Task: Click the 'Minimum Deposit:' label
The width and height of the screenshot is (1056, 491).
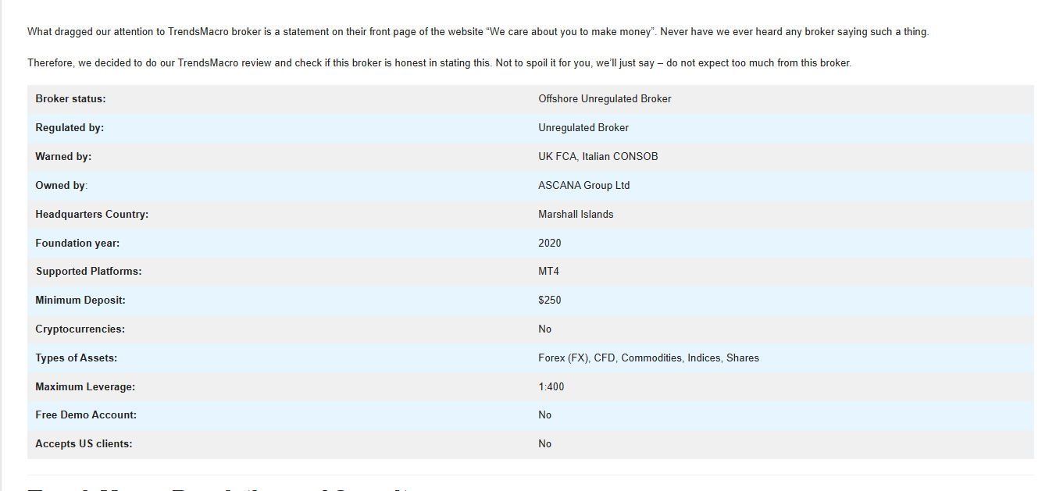Action: pyautogui.click(x=80, y=301)
